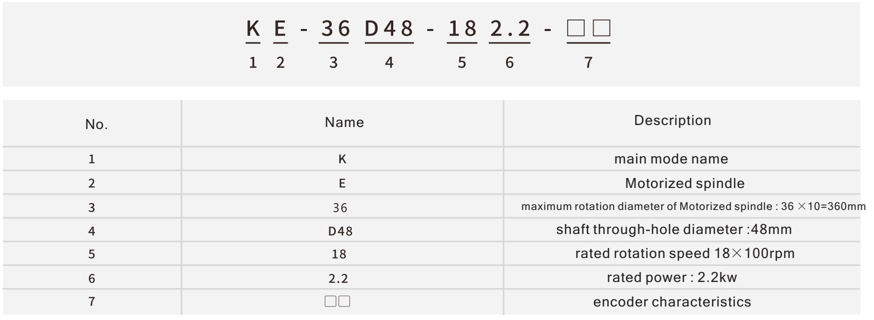The image size is (874, 320).
Task: Click the "36" segment of the model code
Action: tap(335, 28)
